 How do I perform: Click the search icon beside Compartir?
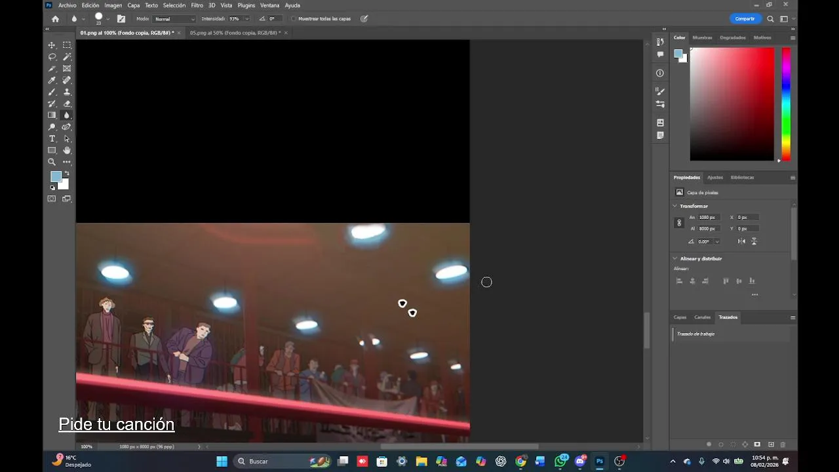[x=771, y=19]
